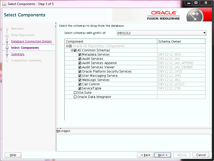Uncheck the Audit Services Append checkbox
The height and width of the screenshot is (161, 214).
coord(80,63)
